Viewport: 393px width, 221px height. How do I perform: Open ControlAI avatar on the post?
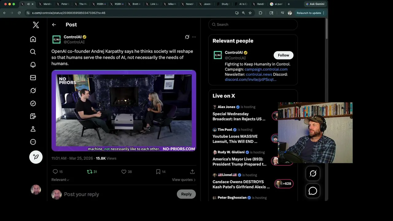(56, 39)
